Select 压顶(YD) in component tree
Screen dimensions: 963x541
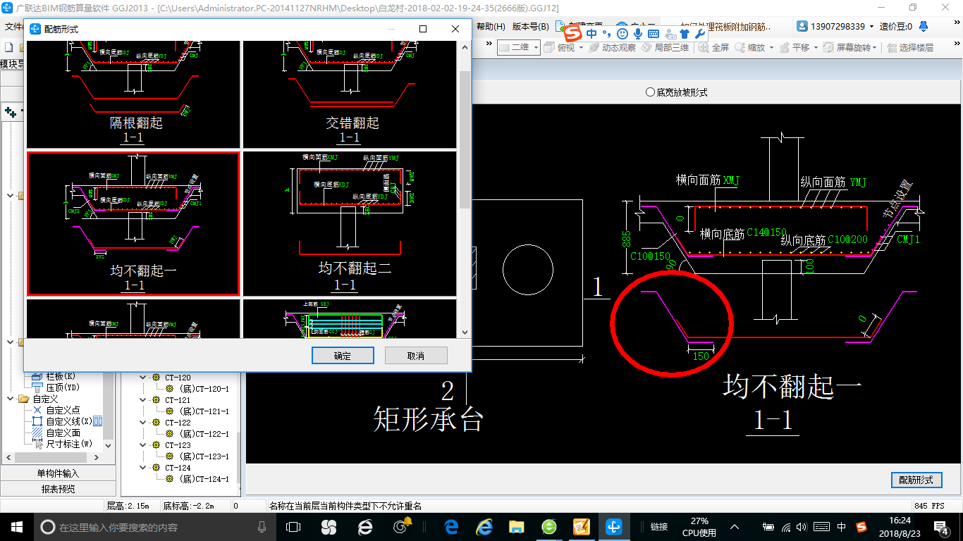(x=56, y=387)
